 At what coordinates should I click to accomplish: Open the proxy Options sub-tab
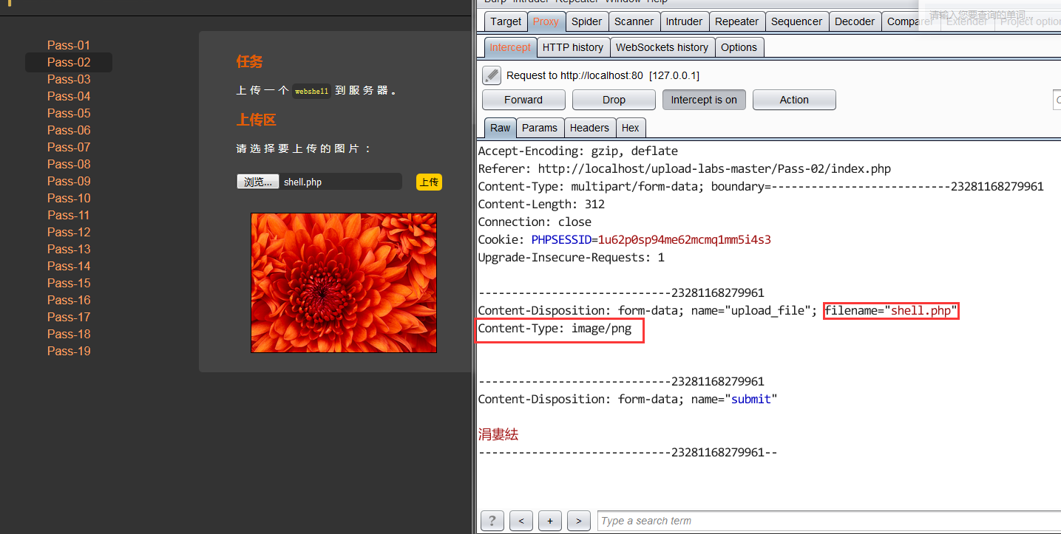[739, 47]
